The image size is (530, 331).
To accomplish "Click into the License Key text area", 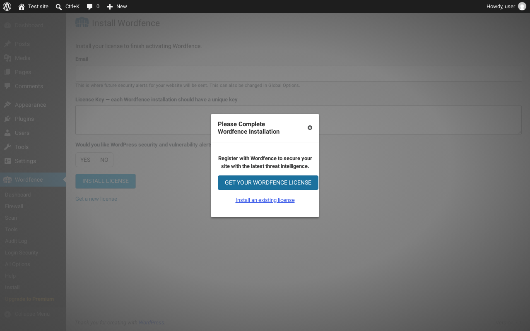I will click(x=299, y=120).
